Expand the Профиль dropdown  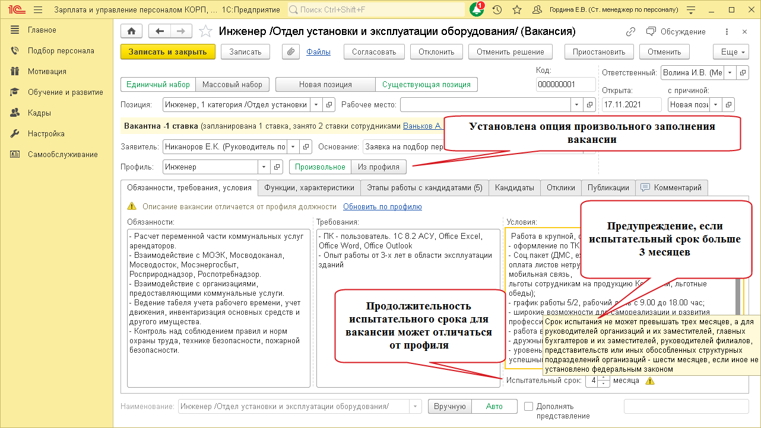click(264, 167)
